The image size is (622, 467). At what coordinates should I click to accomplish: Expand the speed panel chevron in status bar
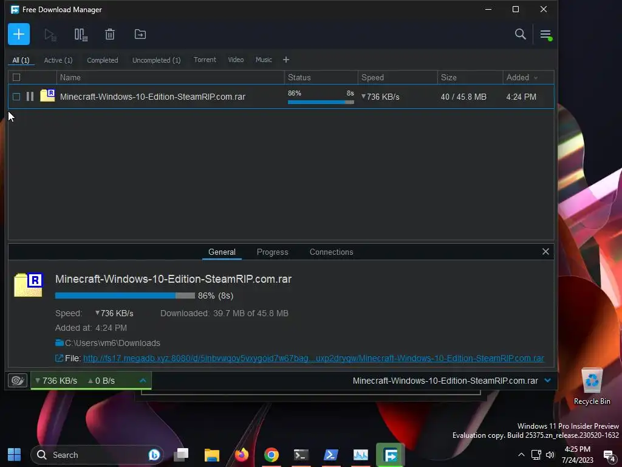(x=143, y=381)
